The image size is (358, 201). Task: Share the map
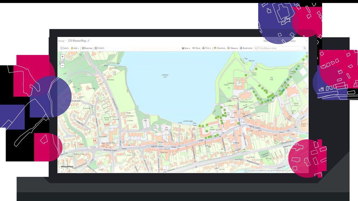196,48
